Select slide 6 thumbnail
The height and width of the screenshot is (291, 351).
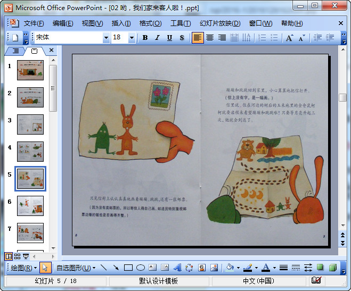pyautogui.click(x=30, y=206)
